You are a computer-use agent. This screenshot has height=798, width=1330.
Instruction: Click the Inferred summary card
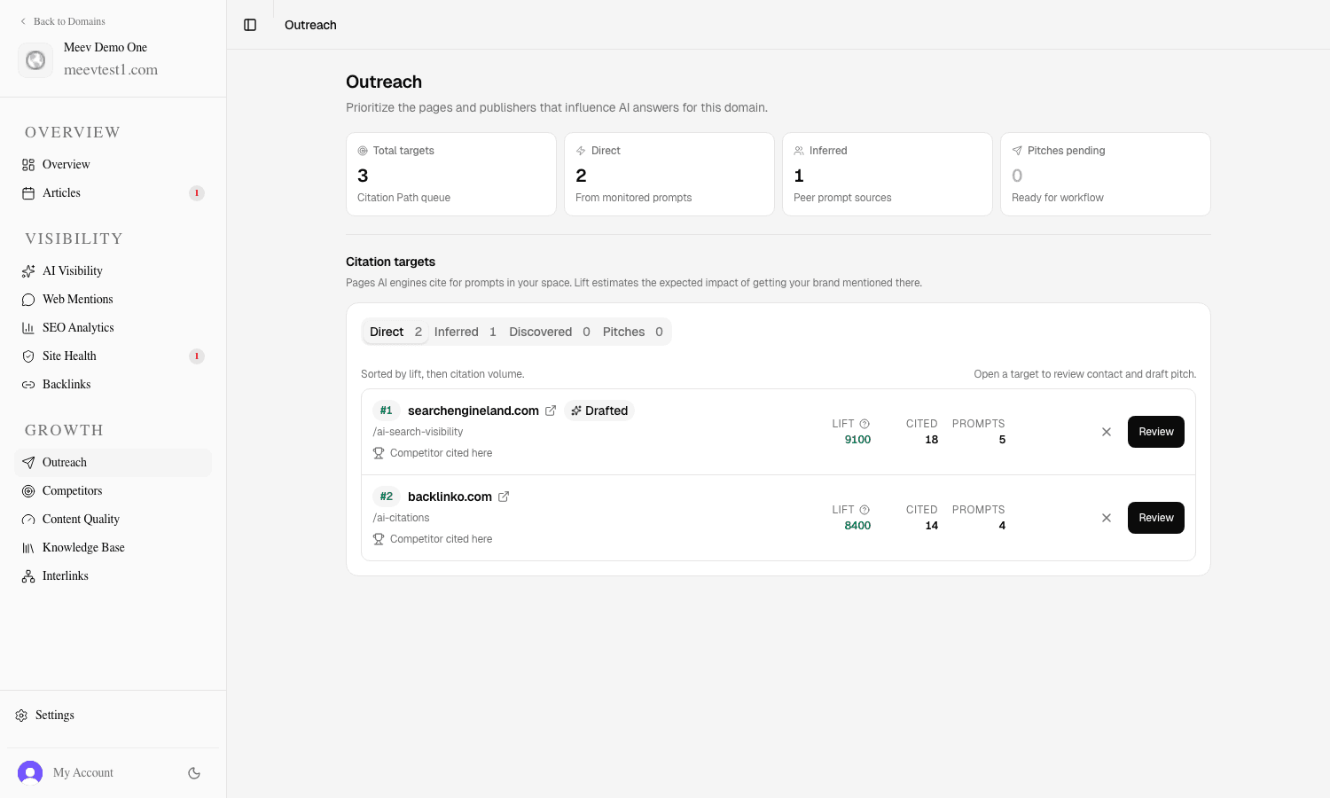(x=888, y=174)
